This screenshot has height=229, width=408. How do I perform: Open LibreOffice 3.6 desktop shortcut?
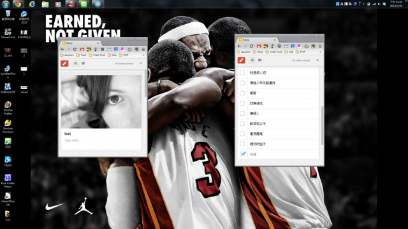(x=8, y=199)
